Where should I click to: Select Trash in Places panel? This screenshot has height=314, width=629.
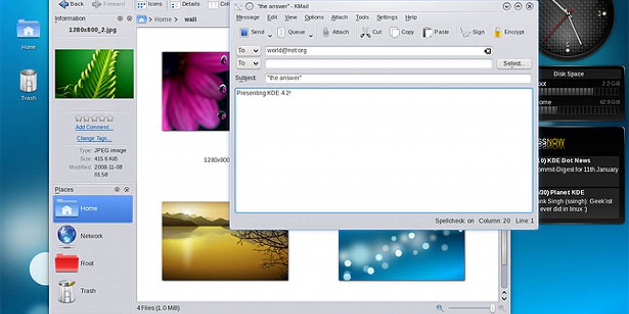click(x=93, y=290)
